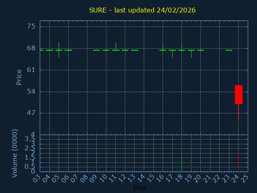Click the red candlestick on day 24
The height and width of the screenshot is (193, 257).
click(239, 94)
